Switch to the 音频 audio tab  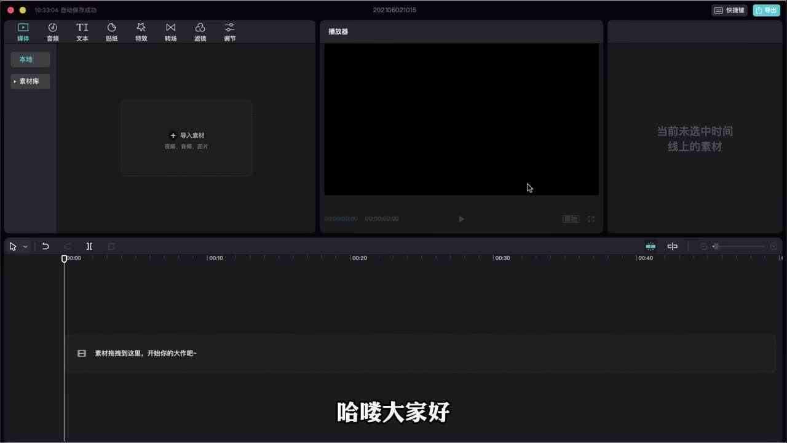tap(53, 32)
